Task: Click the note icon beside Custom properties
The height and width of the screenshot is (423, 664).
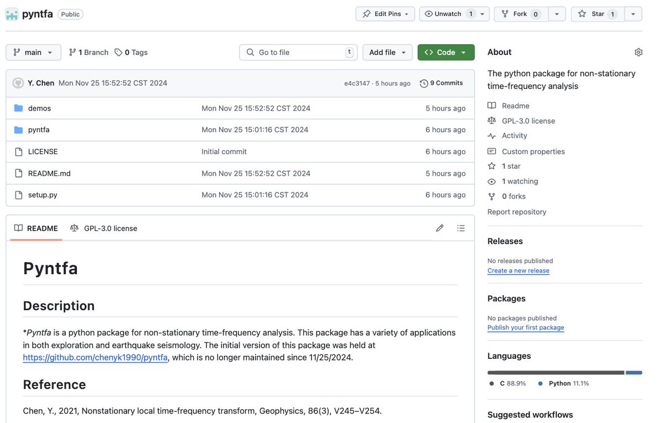Action: [491, 151]
